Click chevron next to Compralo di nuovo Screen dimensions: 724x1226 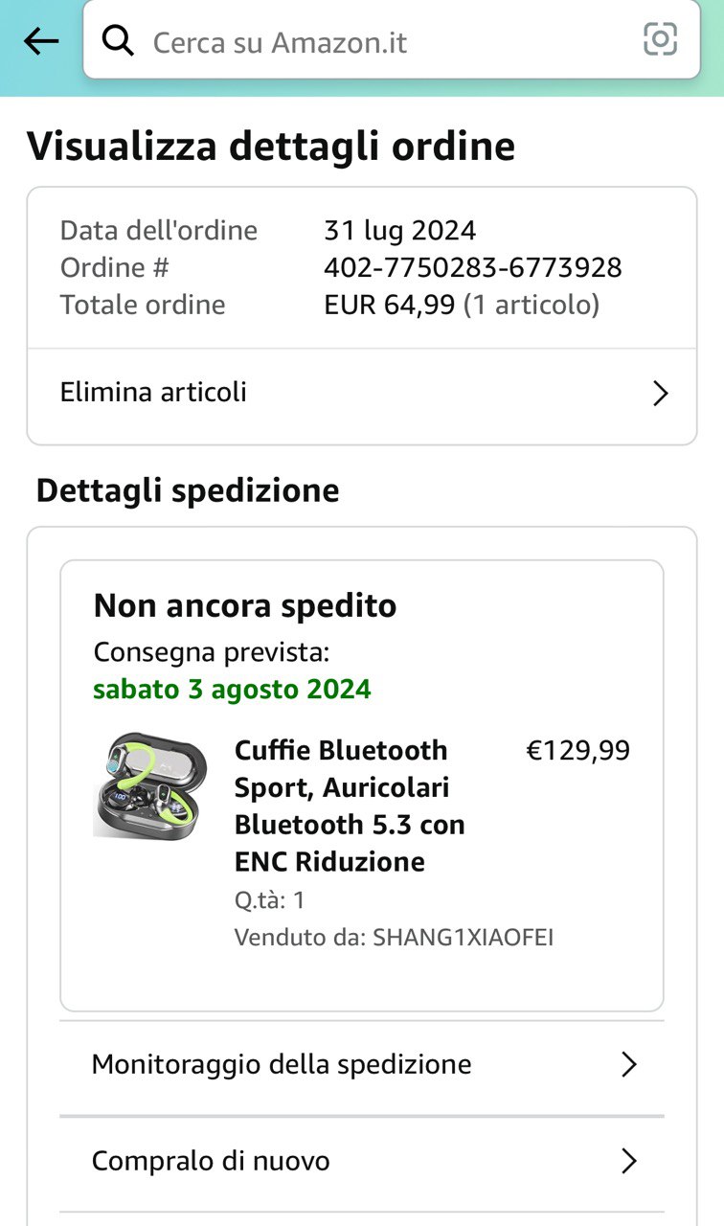(x=628, y=1162)
